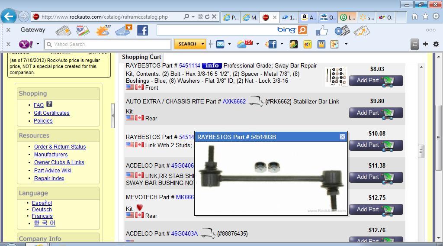Screen dimensions: 443x246
Task: Open the Facebook icon on Gateway toolbar
Action: [x=142, y=30]
